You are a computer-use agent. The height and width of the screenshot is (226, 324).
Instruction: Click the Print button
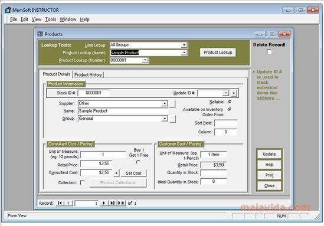click(269, 175)
